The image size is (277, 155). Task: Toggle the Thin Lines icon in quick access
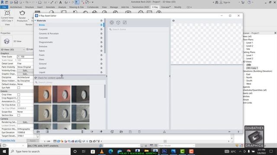coord(77,2)
